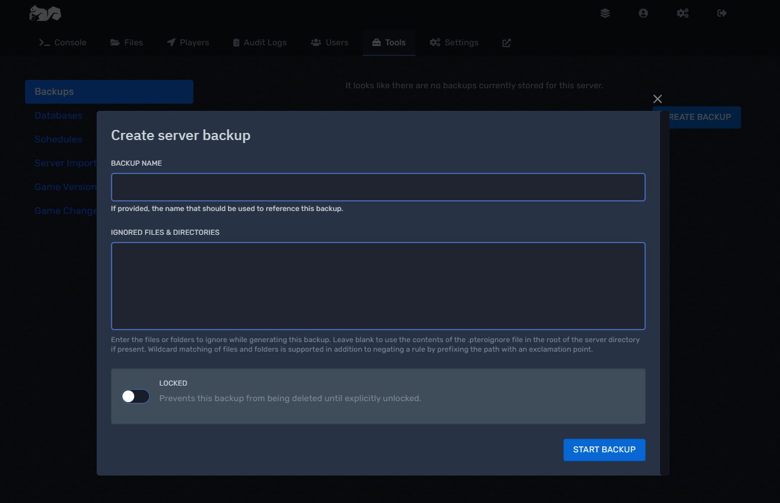780x503 pixels.
Task: Open Game Version in the sidebar
Action: tap(66, 187)
